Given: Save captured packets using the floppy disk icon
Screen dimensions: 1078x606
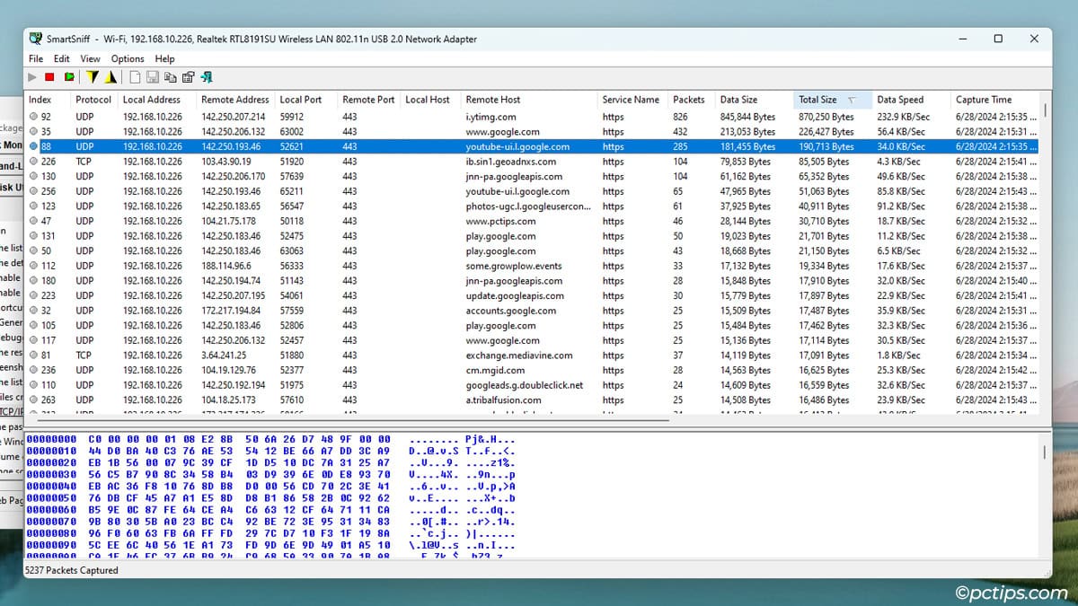Looking at the screenshot, I should coord(153,76).
